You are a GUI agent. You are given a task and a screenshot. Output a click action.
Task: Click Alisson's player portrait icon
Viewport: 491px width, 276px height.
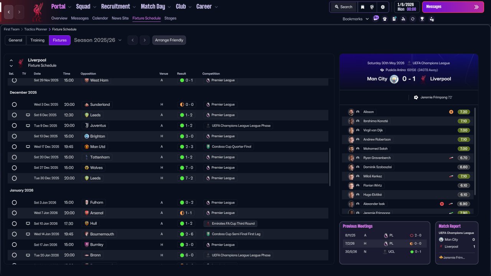[351, 112]
